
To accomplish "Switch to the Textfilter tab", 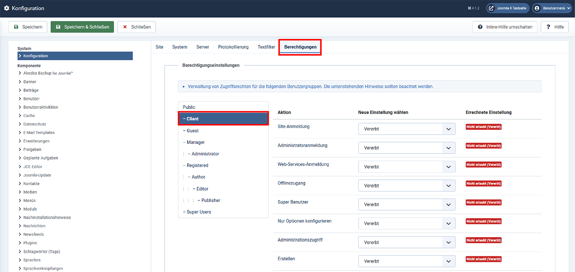I will pos(266,47).
